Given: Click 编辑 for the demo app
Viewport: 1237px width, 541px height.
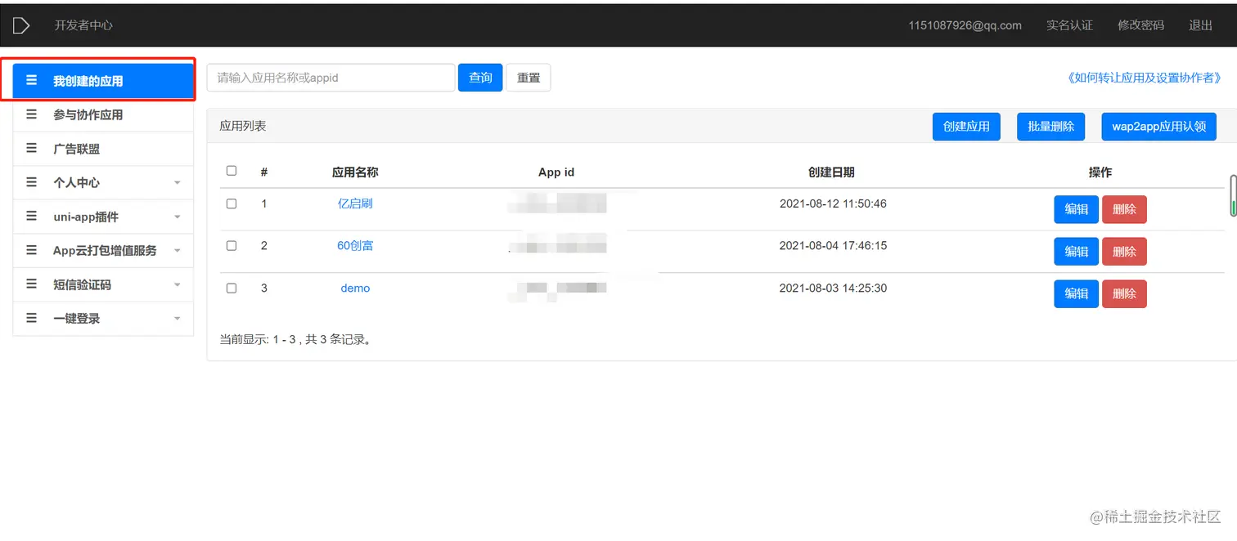Looking at the screenshot, I should 1076,294.
